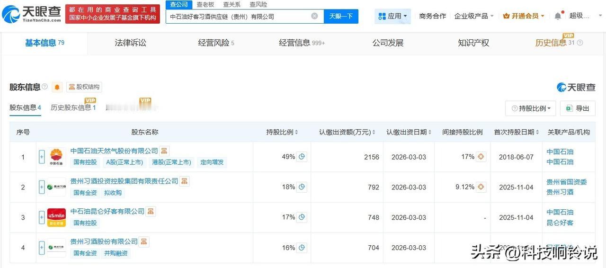
Task: Open equity structure icon for 中国石油天然气股份有限公司
Action: coord(164,151)
